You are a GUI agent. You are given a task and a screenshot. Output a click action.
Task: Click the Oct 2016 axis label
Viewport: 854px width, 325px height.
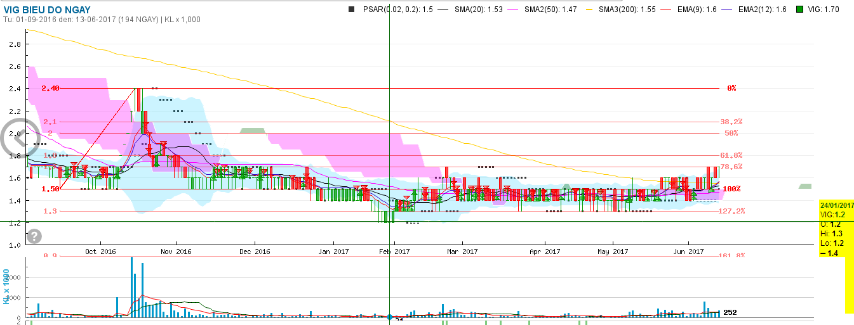coord(100,252)
